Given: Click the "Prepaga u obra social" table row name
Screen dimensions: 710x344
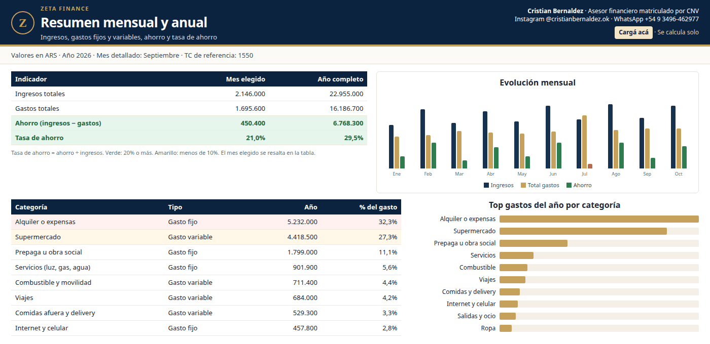Looking at the screenshot, I should (49, 252).
